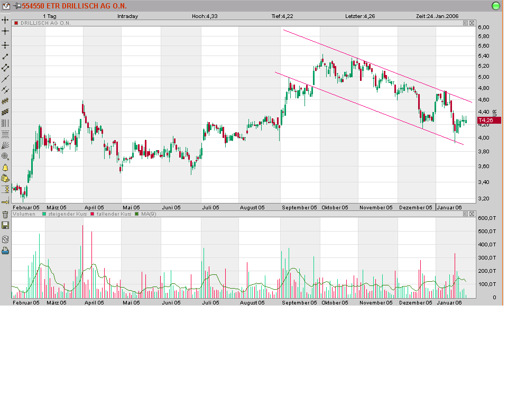526x397 pixels.
Task: Click the 'Volumen' panel title
Action: (x=24, y=214)
